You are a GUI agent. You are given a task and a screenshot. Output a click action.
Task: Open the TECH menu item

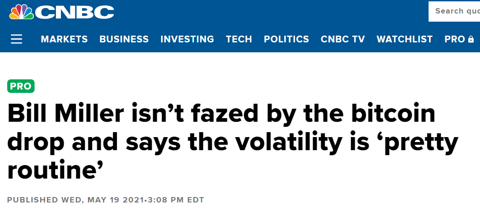239,39
